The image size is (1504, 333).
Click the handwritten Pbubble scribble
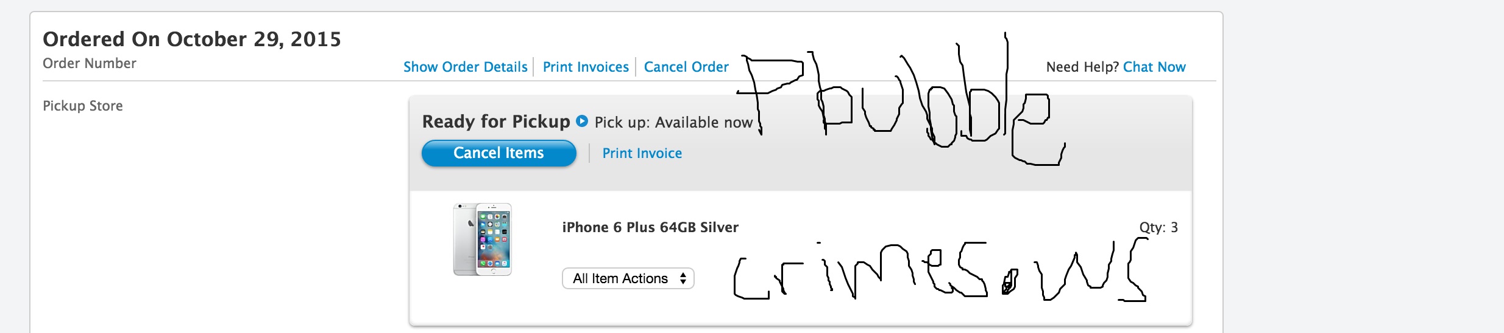coord(902,98)
